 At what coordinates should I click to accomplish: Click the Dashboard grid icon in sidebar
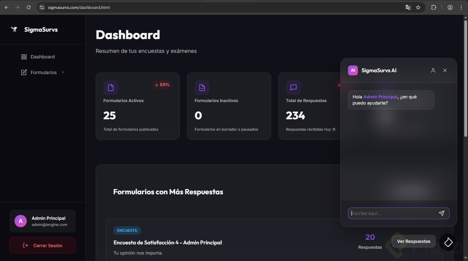pyautogui.click(x=24, y=57)
